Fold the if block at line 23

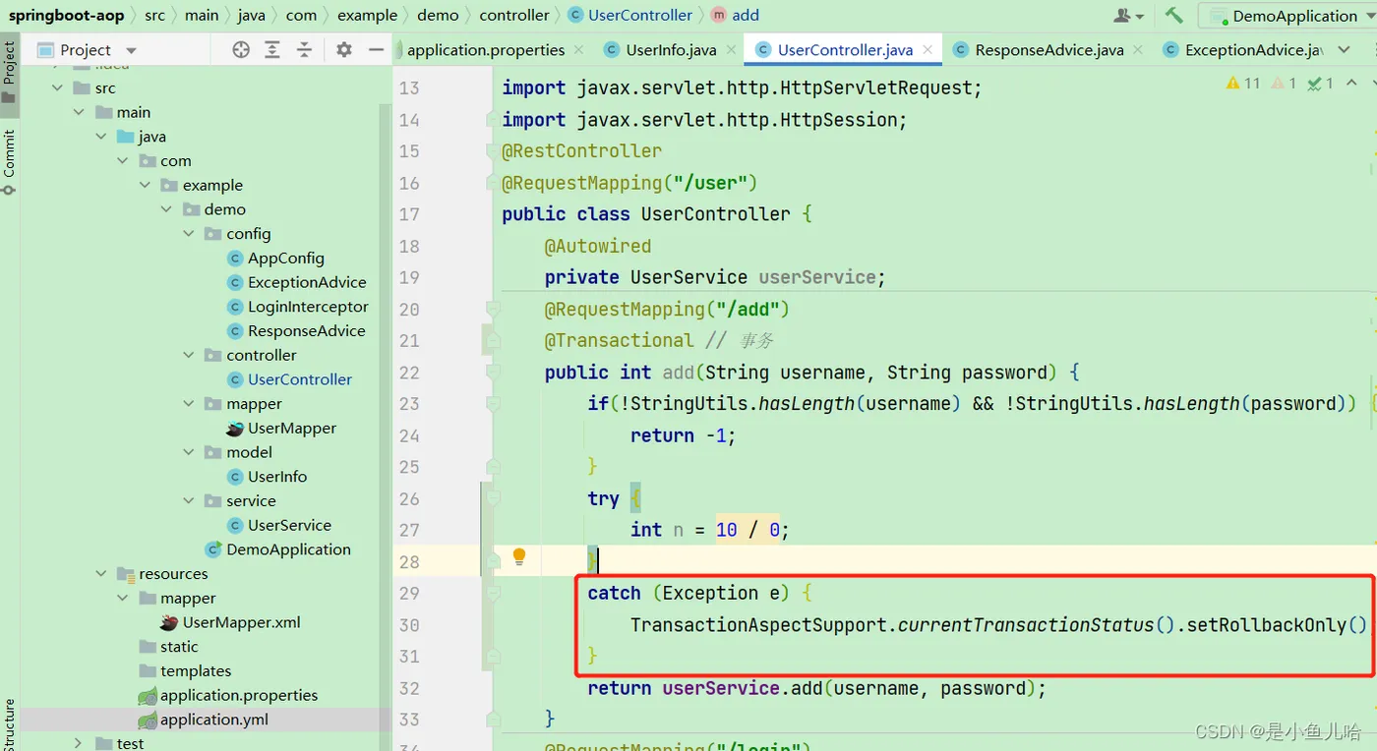[x=493, y=404]
